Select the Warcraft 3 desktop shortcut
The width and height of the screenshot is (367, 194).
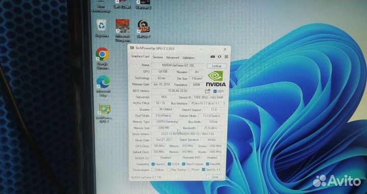pyautogui.click(x=143, y=5)
